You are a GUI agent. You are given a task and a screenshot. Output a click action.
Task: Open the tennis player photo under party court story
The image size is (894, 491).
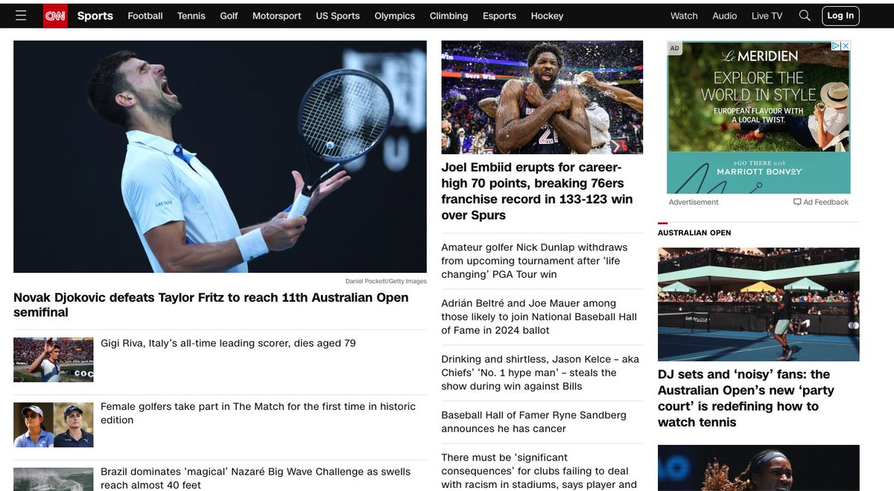point(758,468)
